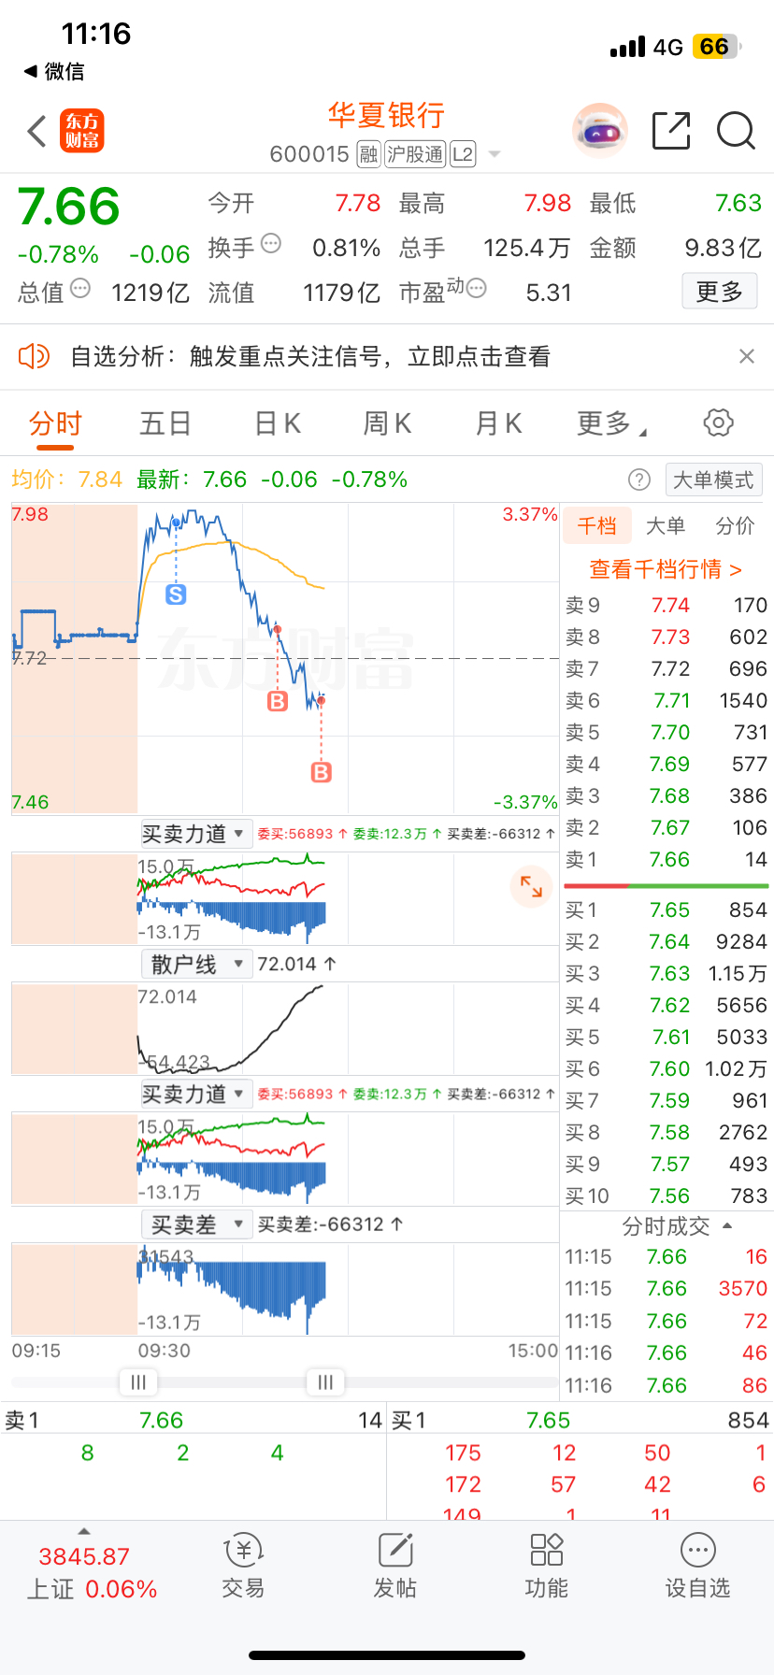Tap the help question mark icon
Screen dimensions: 774x1675
pos(638,480)
